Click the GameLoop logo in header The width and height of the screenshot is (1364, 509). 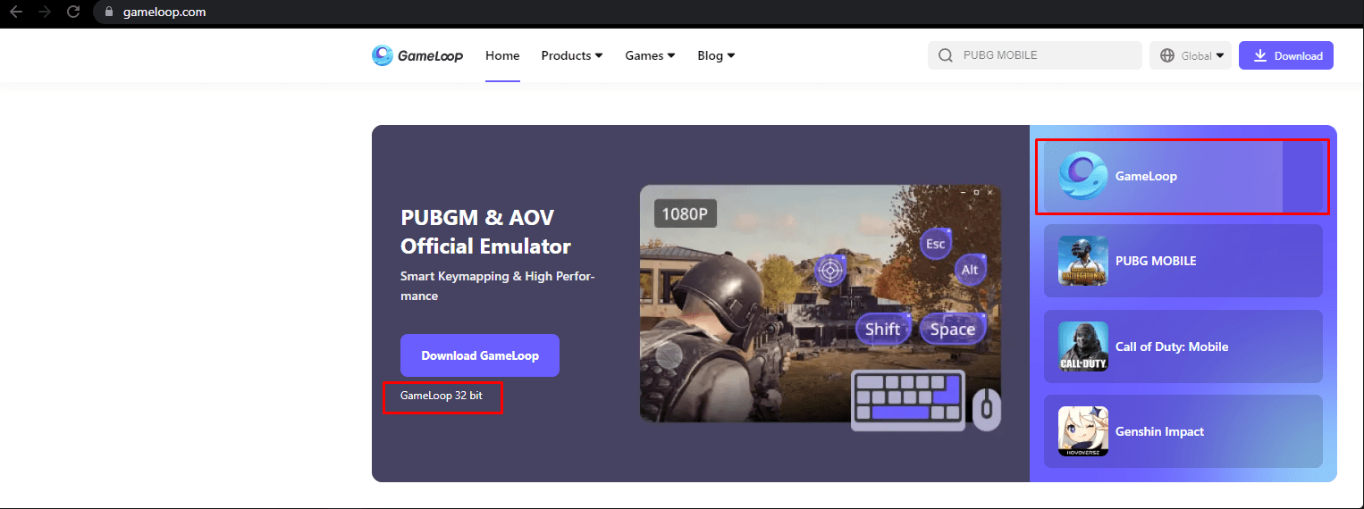click(417, 55)
